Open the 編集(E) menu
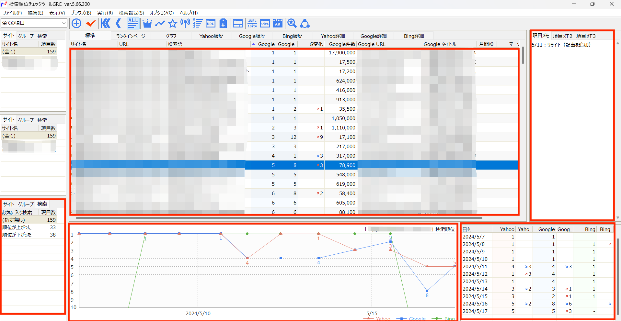Viewport: 621px width, 321px height. pos(36,13)
